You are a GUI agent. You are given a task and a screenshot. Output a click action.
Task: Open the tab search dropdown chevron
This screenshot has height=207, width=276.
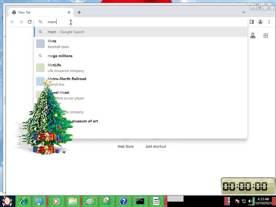click(x=244, y=12)
